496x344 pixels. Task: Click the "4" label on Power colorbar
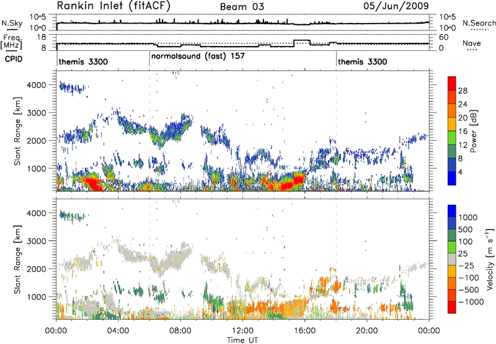[x=460, y=172]
